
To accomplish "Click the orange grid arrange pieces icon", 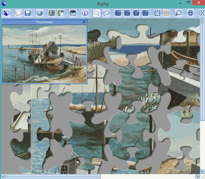I will [x=166, y=13].
